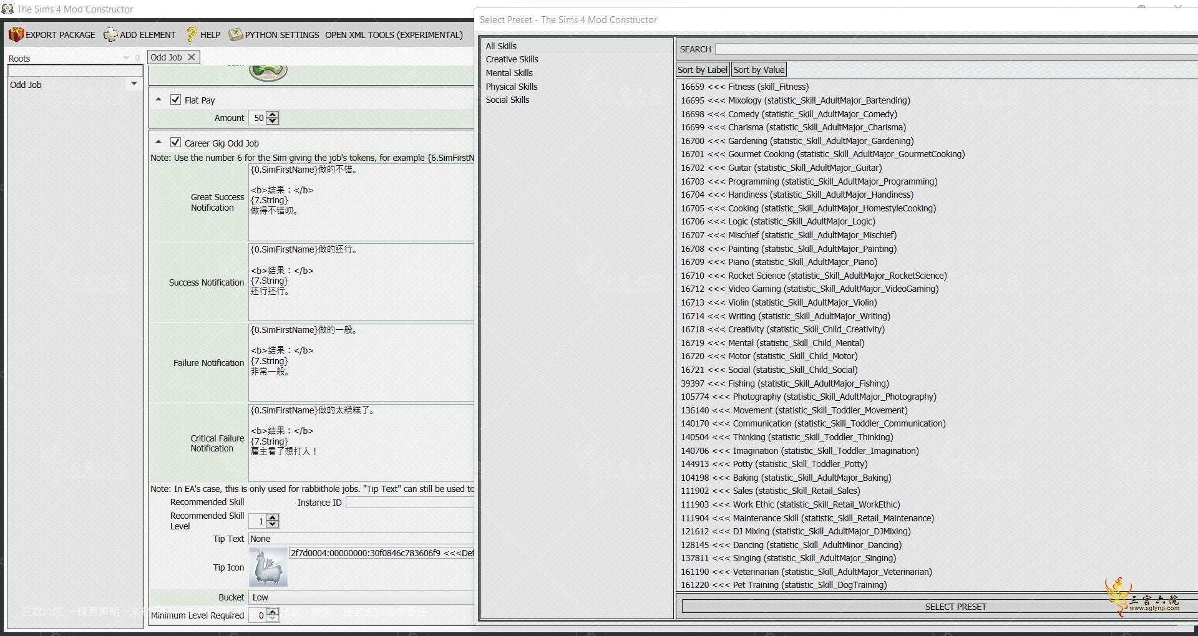This screenshot has height=636, width=1198.
Task: Select the Creative Skills category
Action: point(512,59)
